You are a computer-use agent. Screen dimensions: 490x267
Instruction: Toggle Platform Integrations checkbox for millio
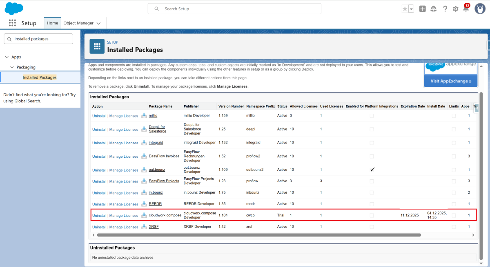[x=372, y=116]
